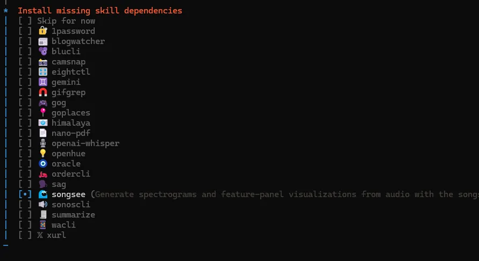
Task: Select the himalaya list entry
Action: coord(71,123)
